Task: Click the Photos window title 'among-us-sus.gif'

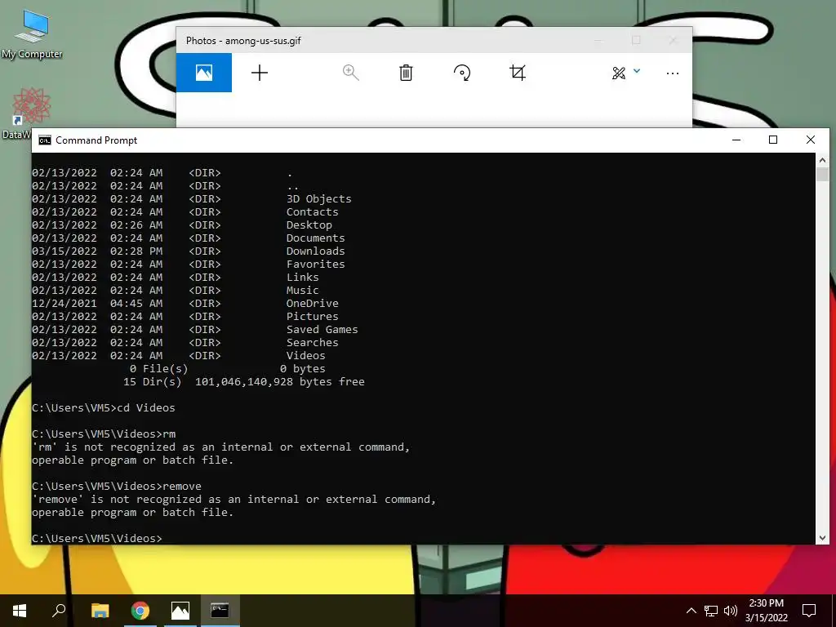Action: 263,41
